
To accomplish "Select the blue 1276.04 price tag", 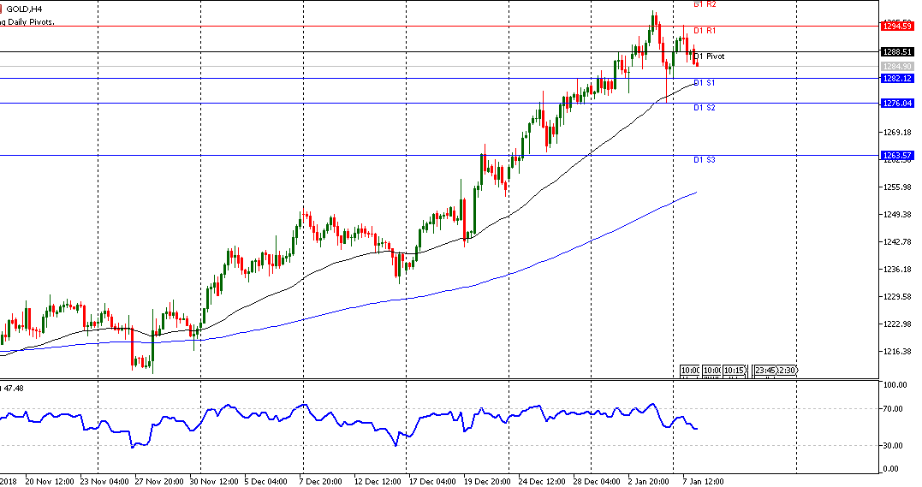I will 895,104.
